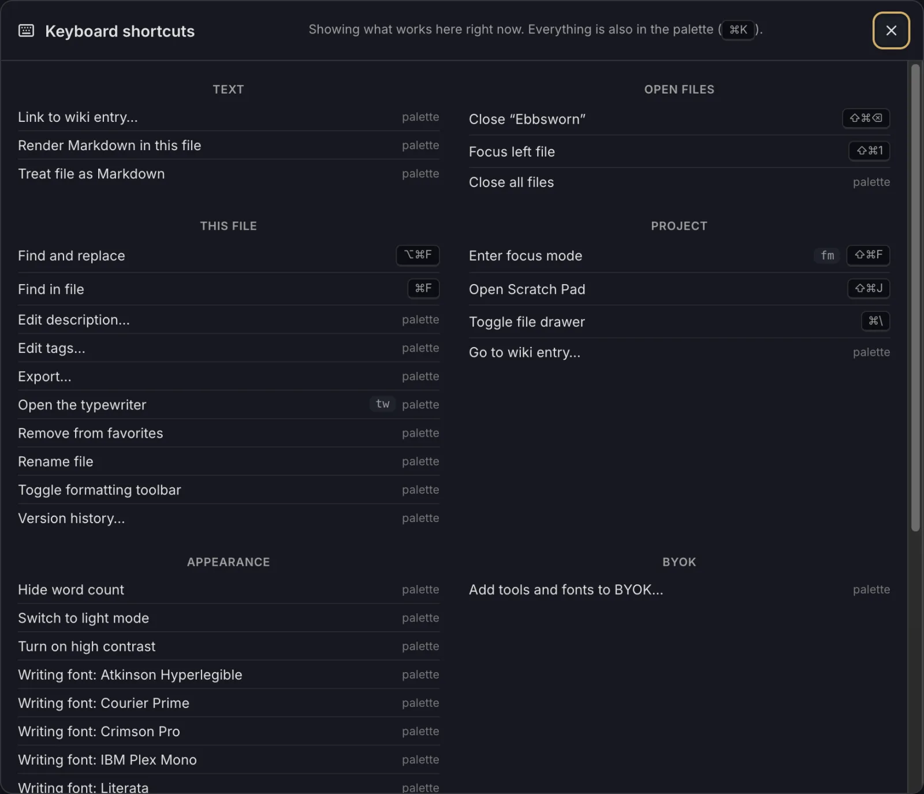Open 'Version history...' command
This screenshot has width=924, height=794.
[229, 518]
